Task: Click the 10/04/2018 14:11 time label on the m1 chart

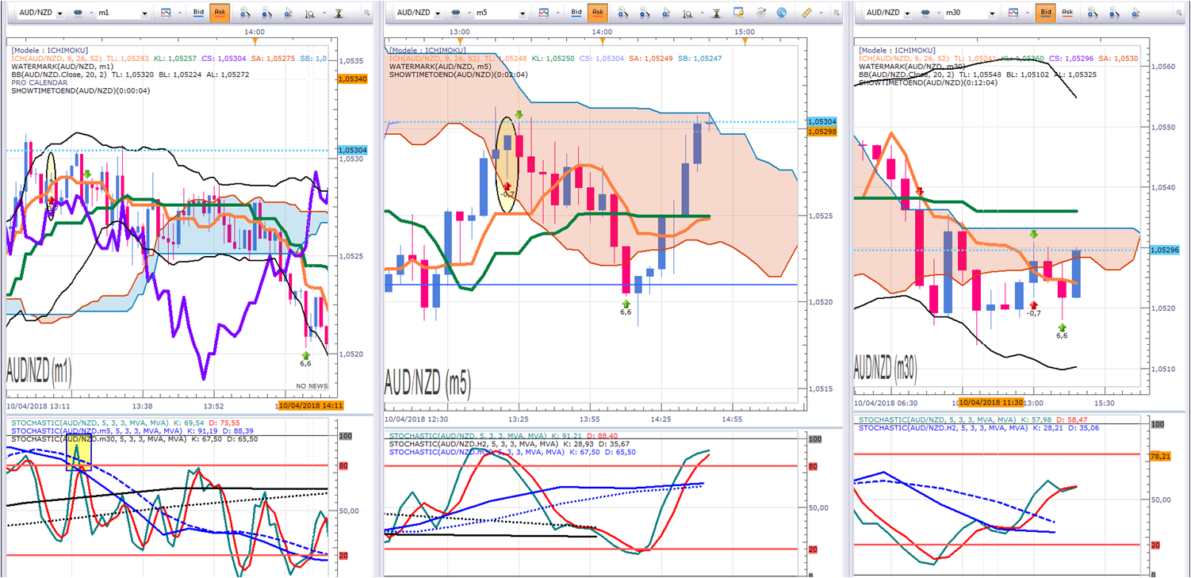Action: [x=310, y=405]
